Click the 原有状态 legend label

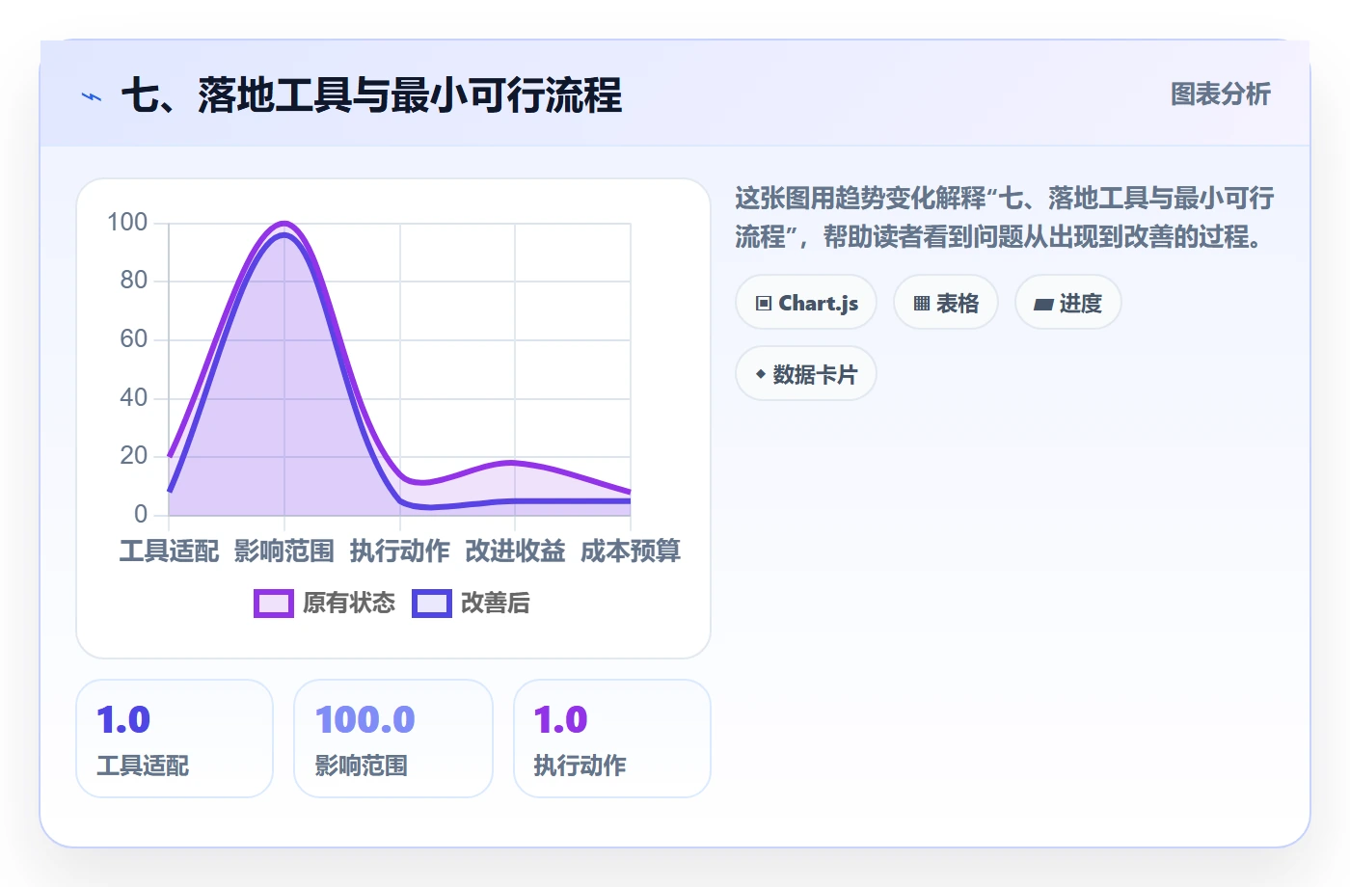coord(349,604)
